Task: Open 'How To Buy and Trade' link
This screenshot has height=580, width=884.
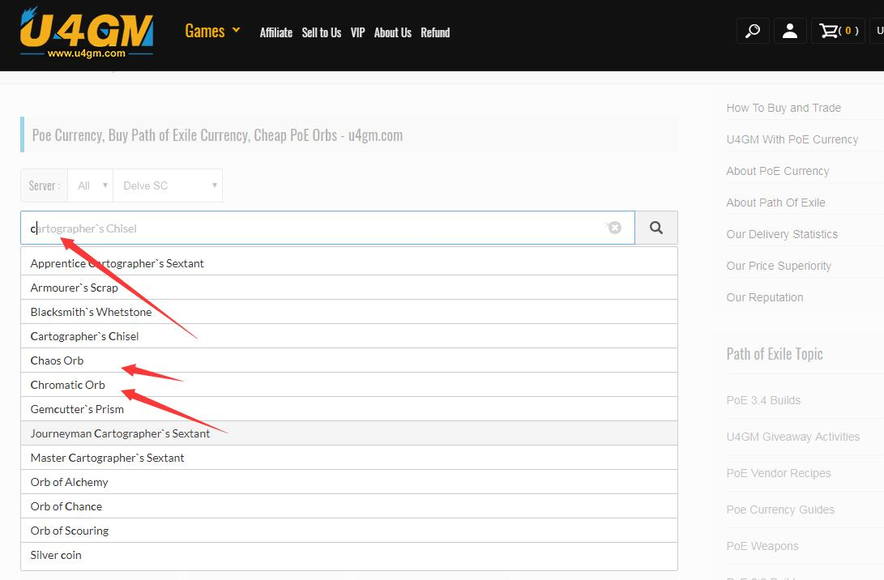Action: click(x=784, y=108)
